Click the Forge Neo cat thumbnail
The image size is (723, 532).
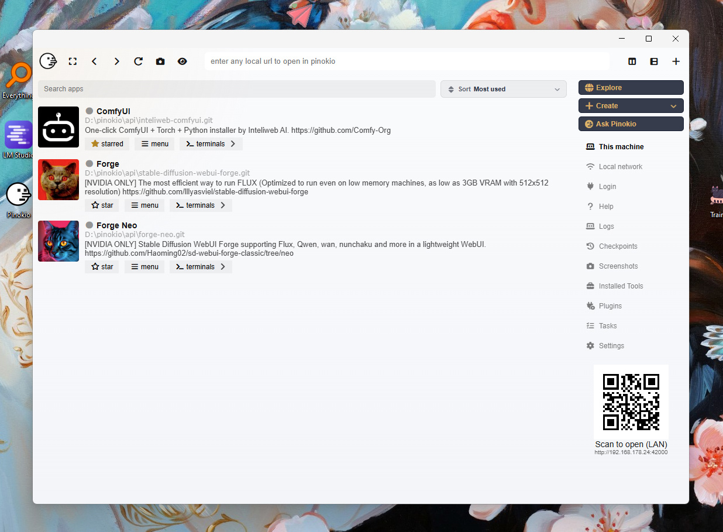point(58,241)
